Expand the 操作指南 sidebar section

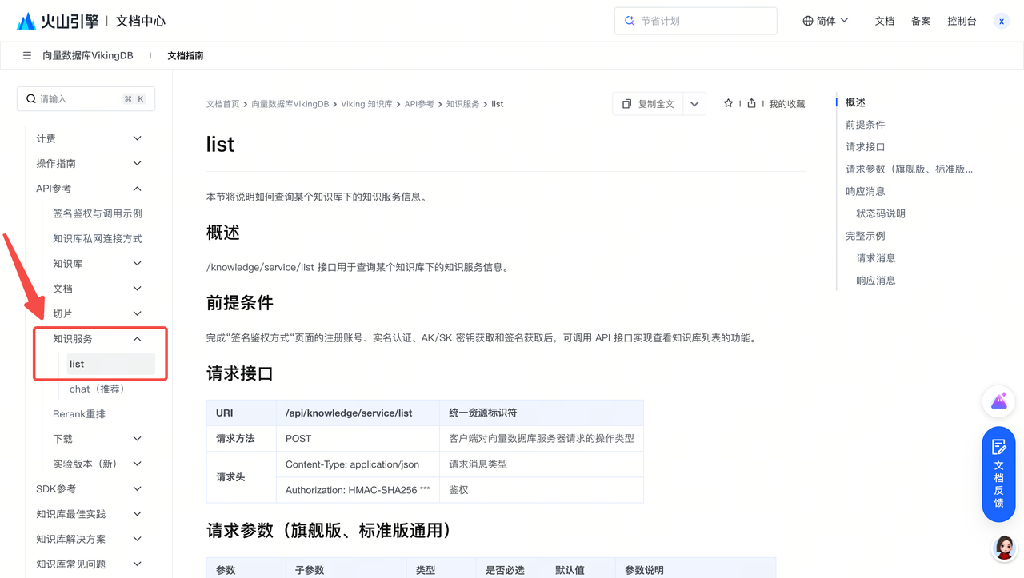[x=138, y=163]
